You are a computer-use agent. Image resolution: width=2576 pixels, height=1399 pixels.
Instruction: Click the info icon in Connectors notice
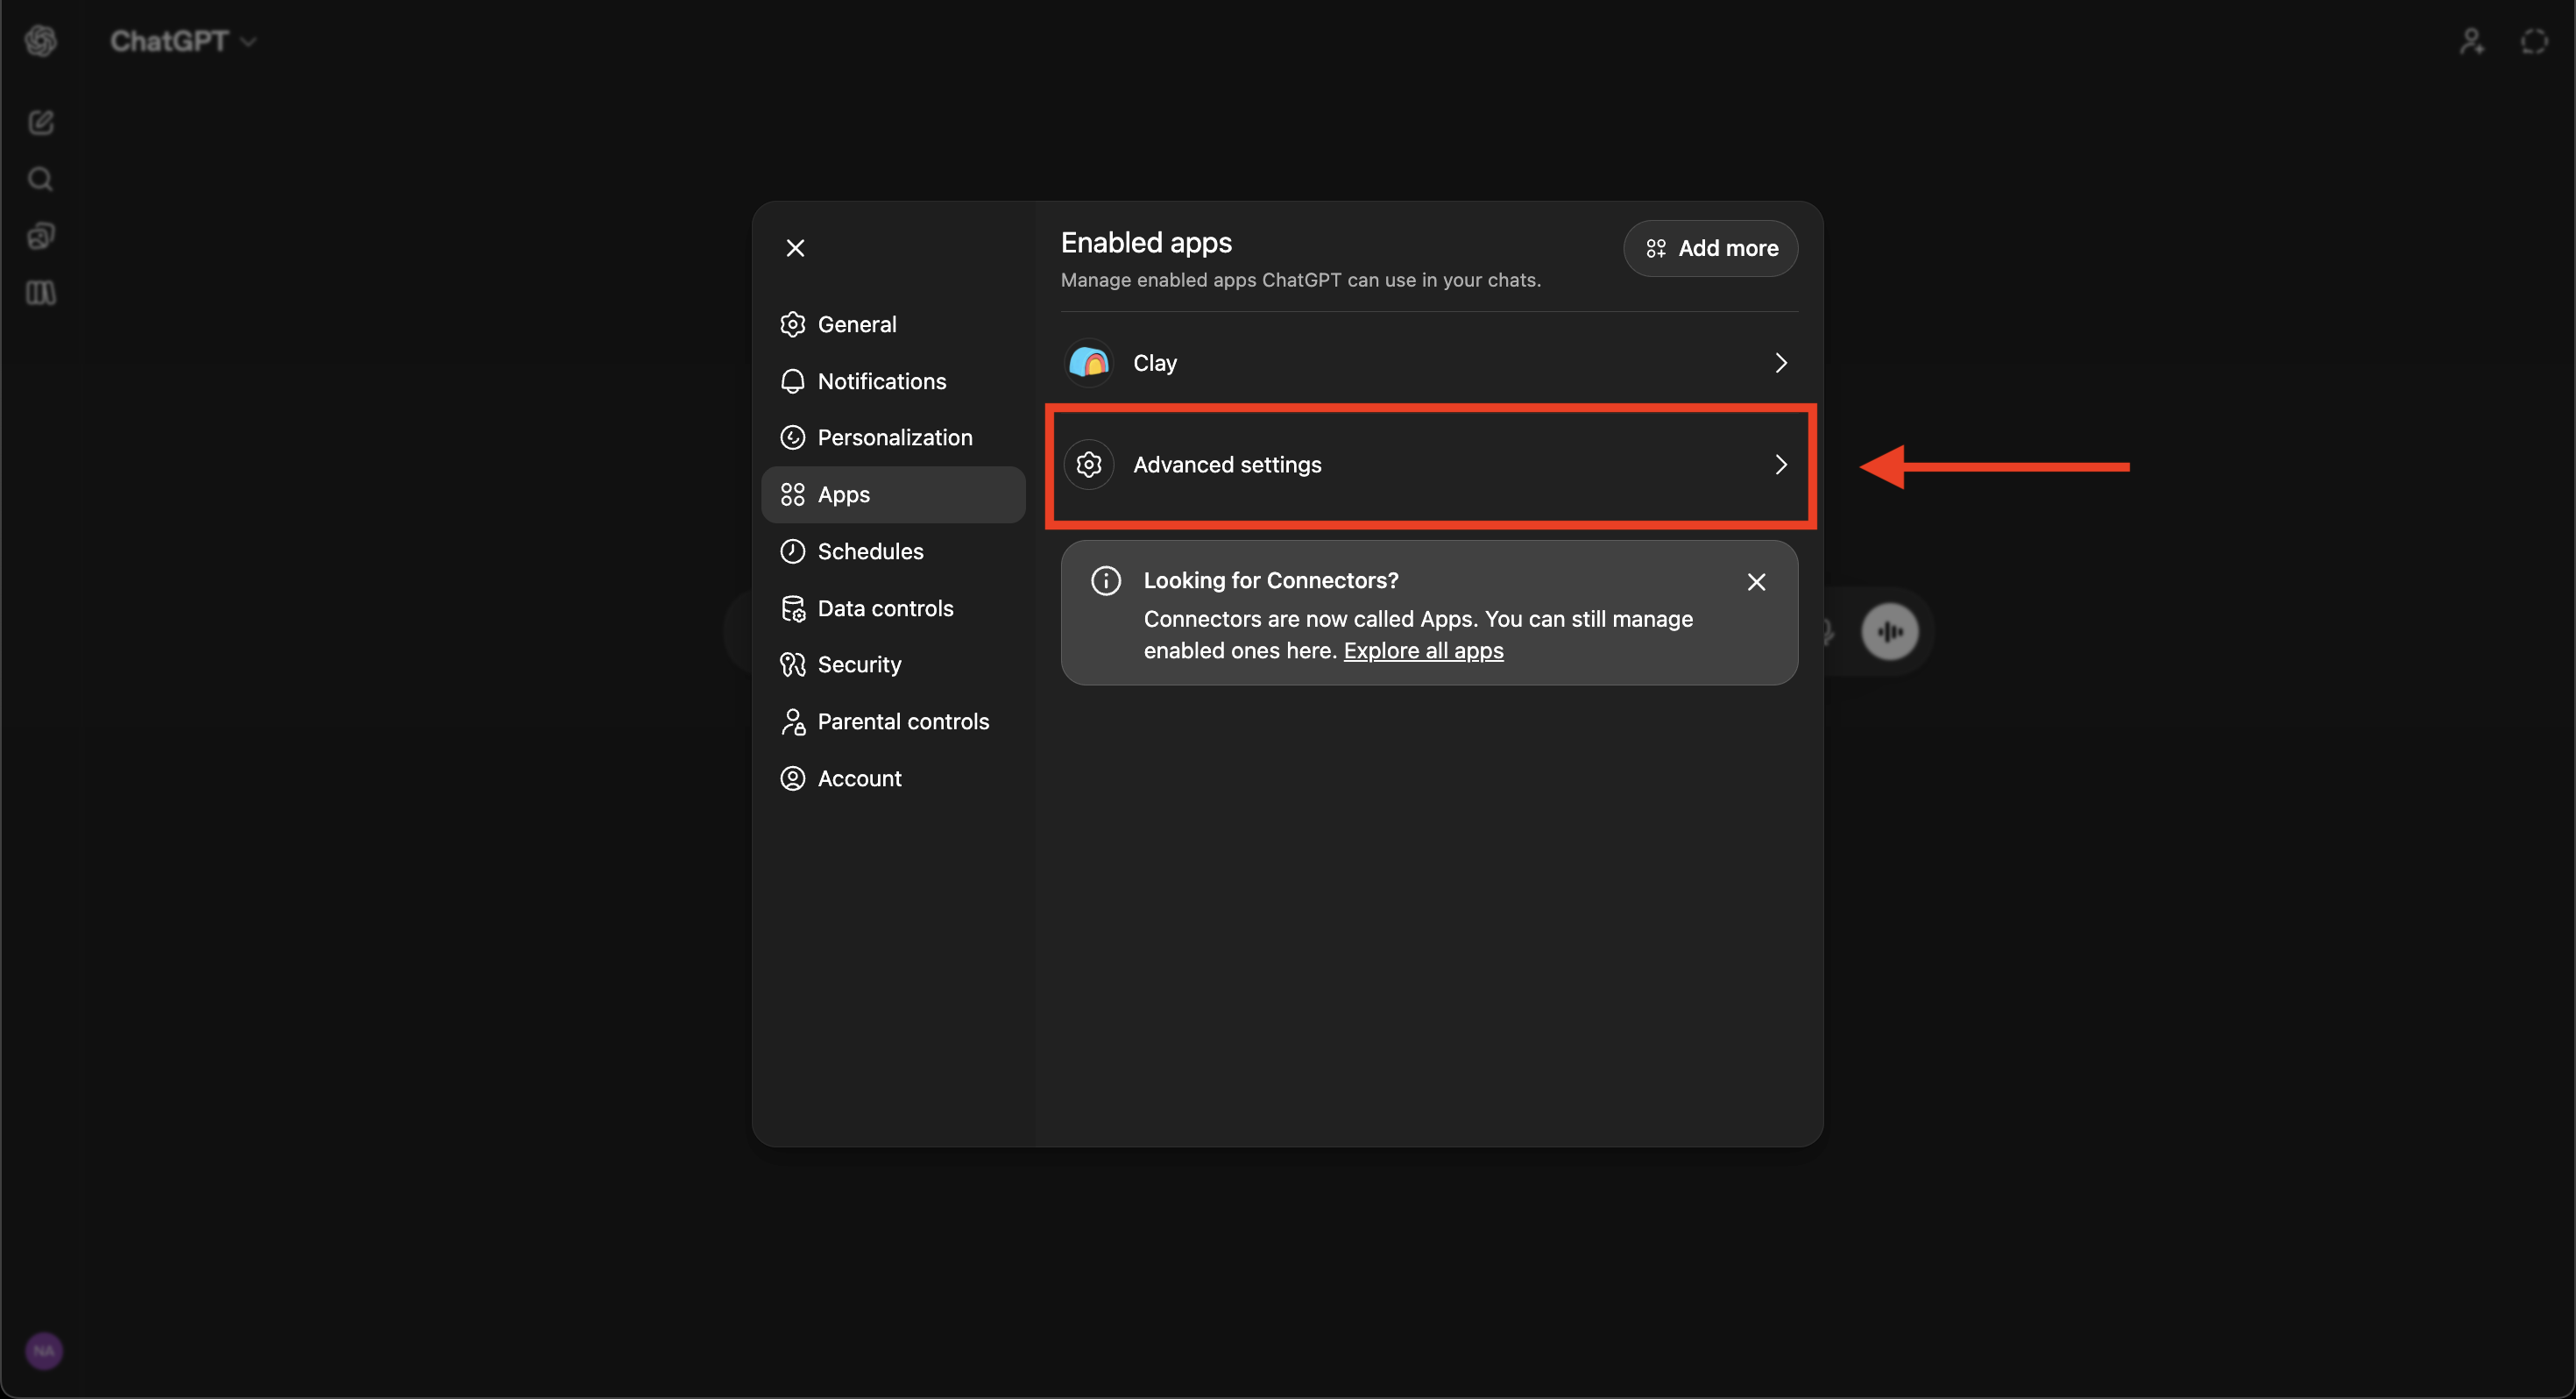tap(1105, 580)
